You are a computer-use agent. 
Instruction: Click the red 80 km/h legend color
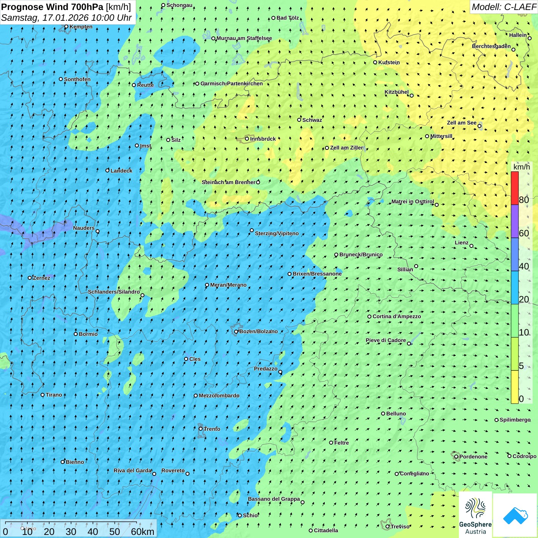click(515, 188)
